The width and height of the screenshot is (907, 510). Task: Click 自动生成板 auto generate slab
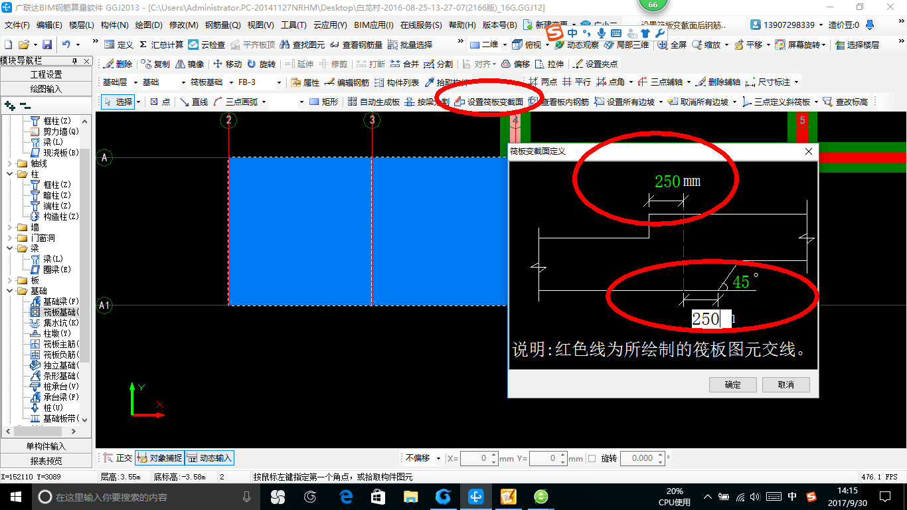click(373, 102)
